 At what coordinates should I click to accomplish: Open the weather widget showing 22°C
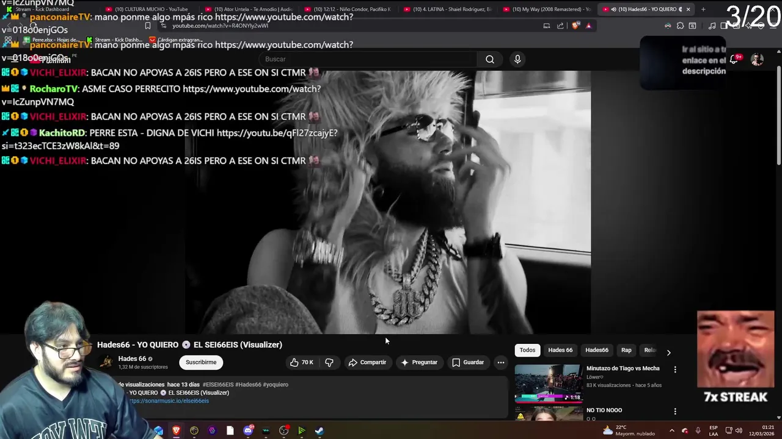coord(629,430)
